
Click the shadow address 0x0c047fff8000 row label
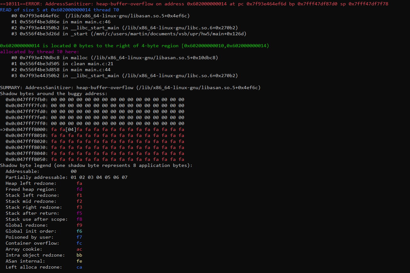tap(27, 129)
